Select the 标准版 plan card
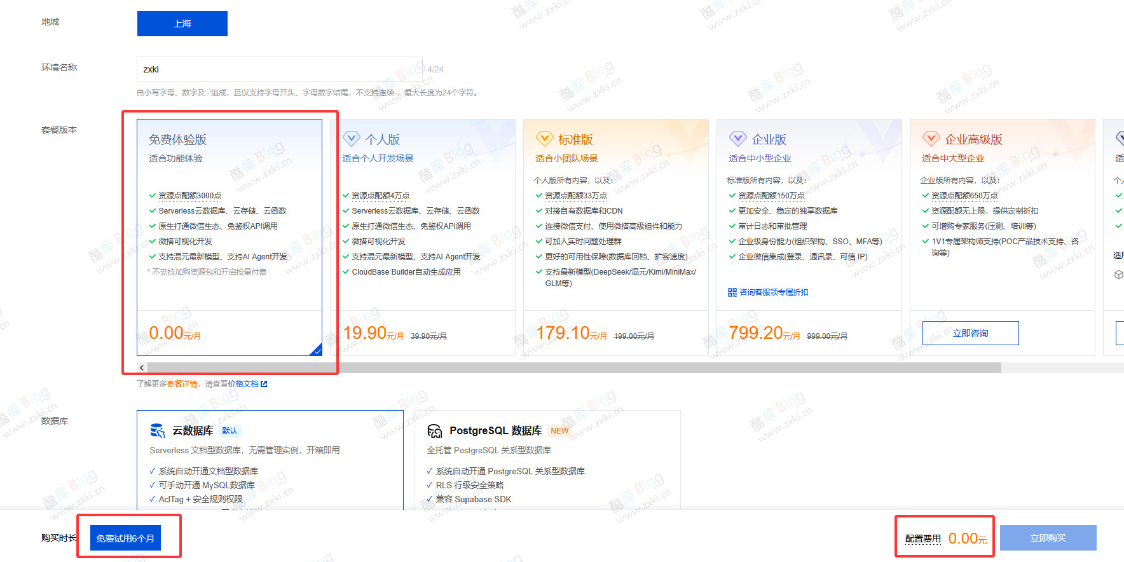Screen dimensions: 1124x562 click(616, 237)
